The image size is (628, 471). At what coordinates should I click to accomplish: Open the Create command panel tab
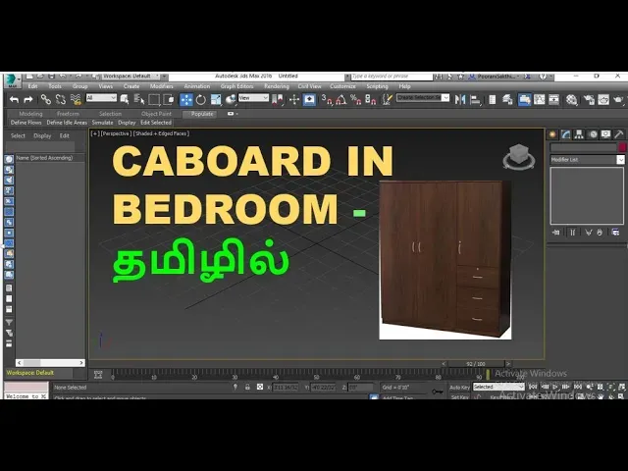[552, 134]
